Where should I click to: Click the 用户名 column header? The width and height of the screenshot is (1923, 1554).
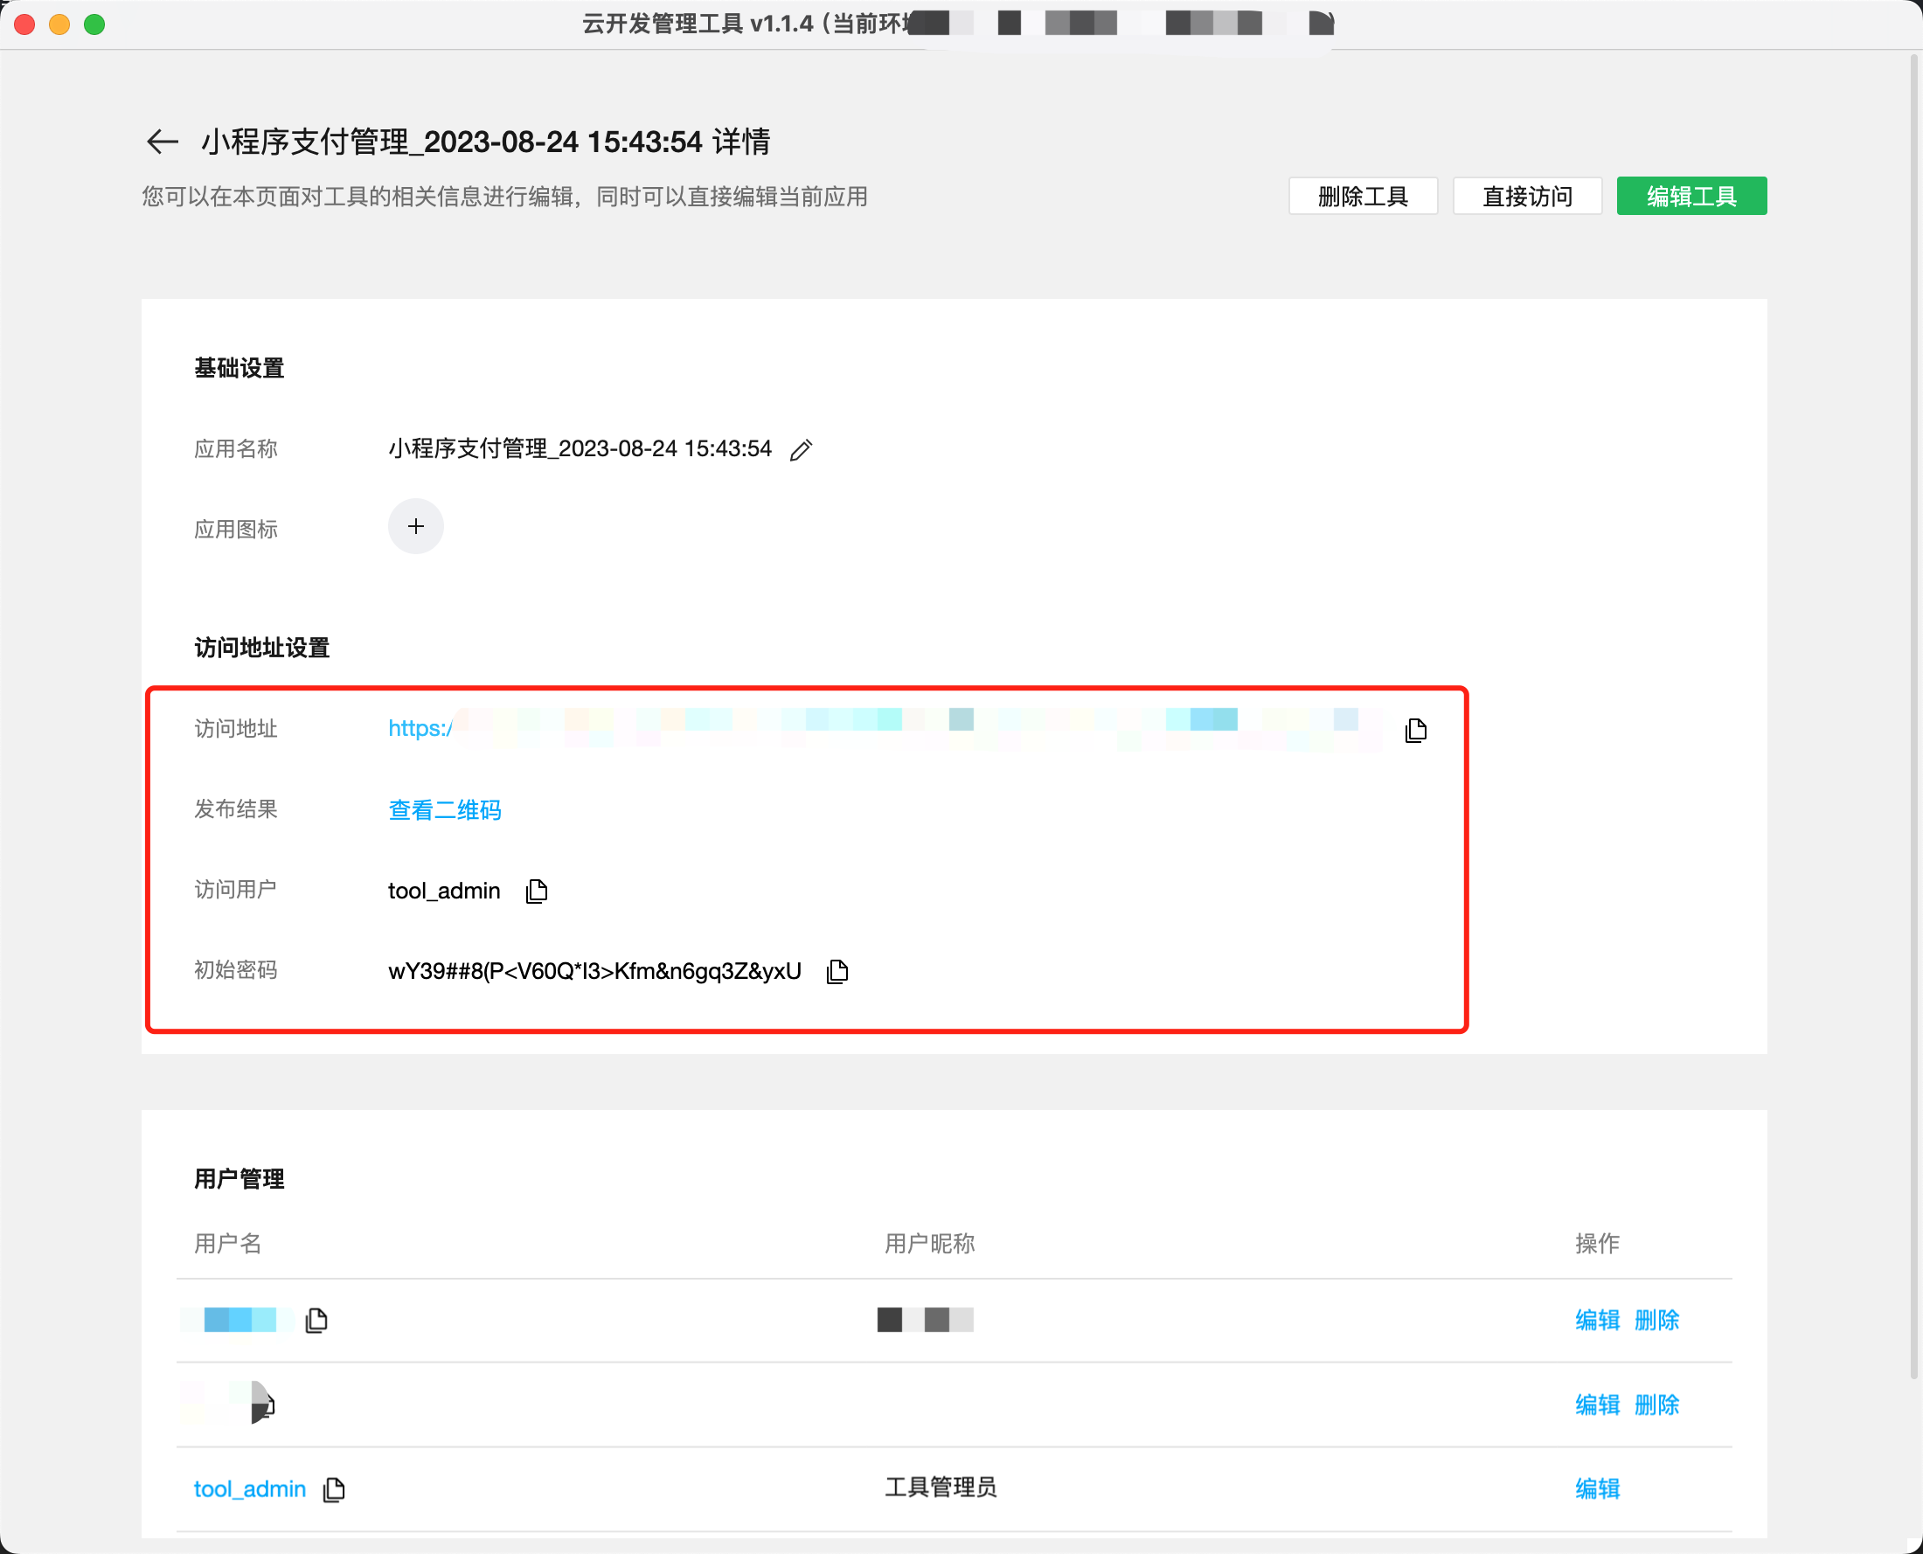pos(227,1244)
